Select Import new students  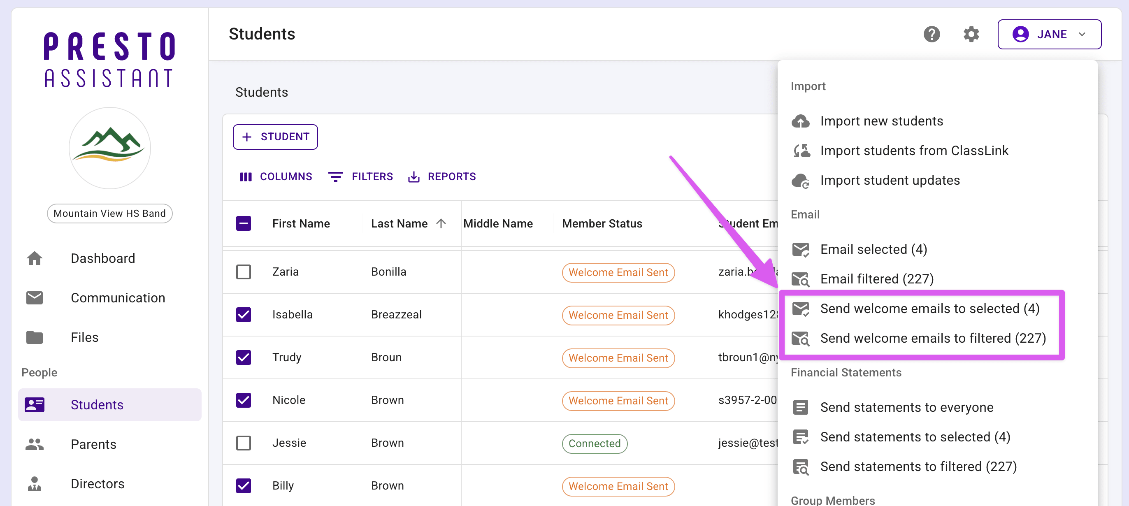pos(937,121)
